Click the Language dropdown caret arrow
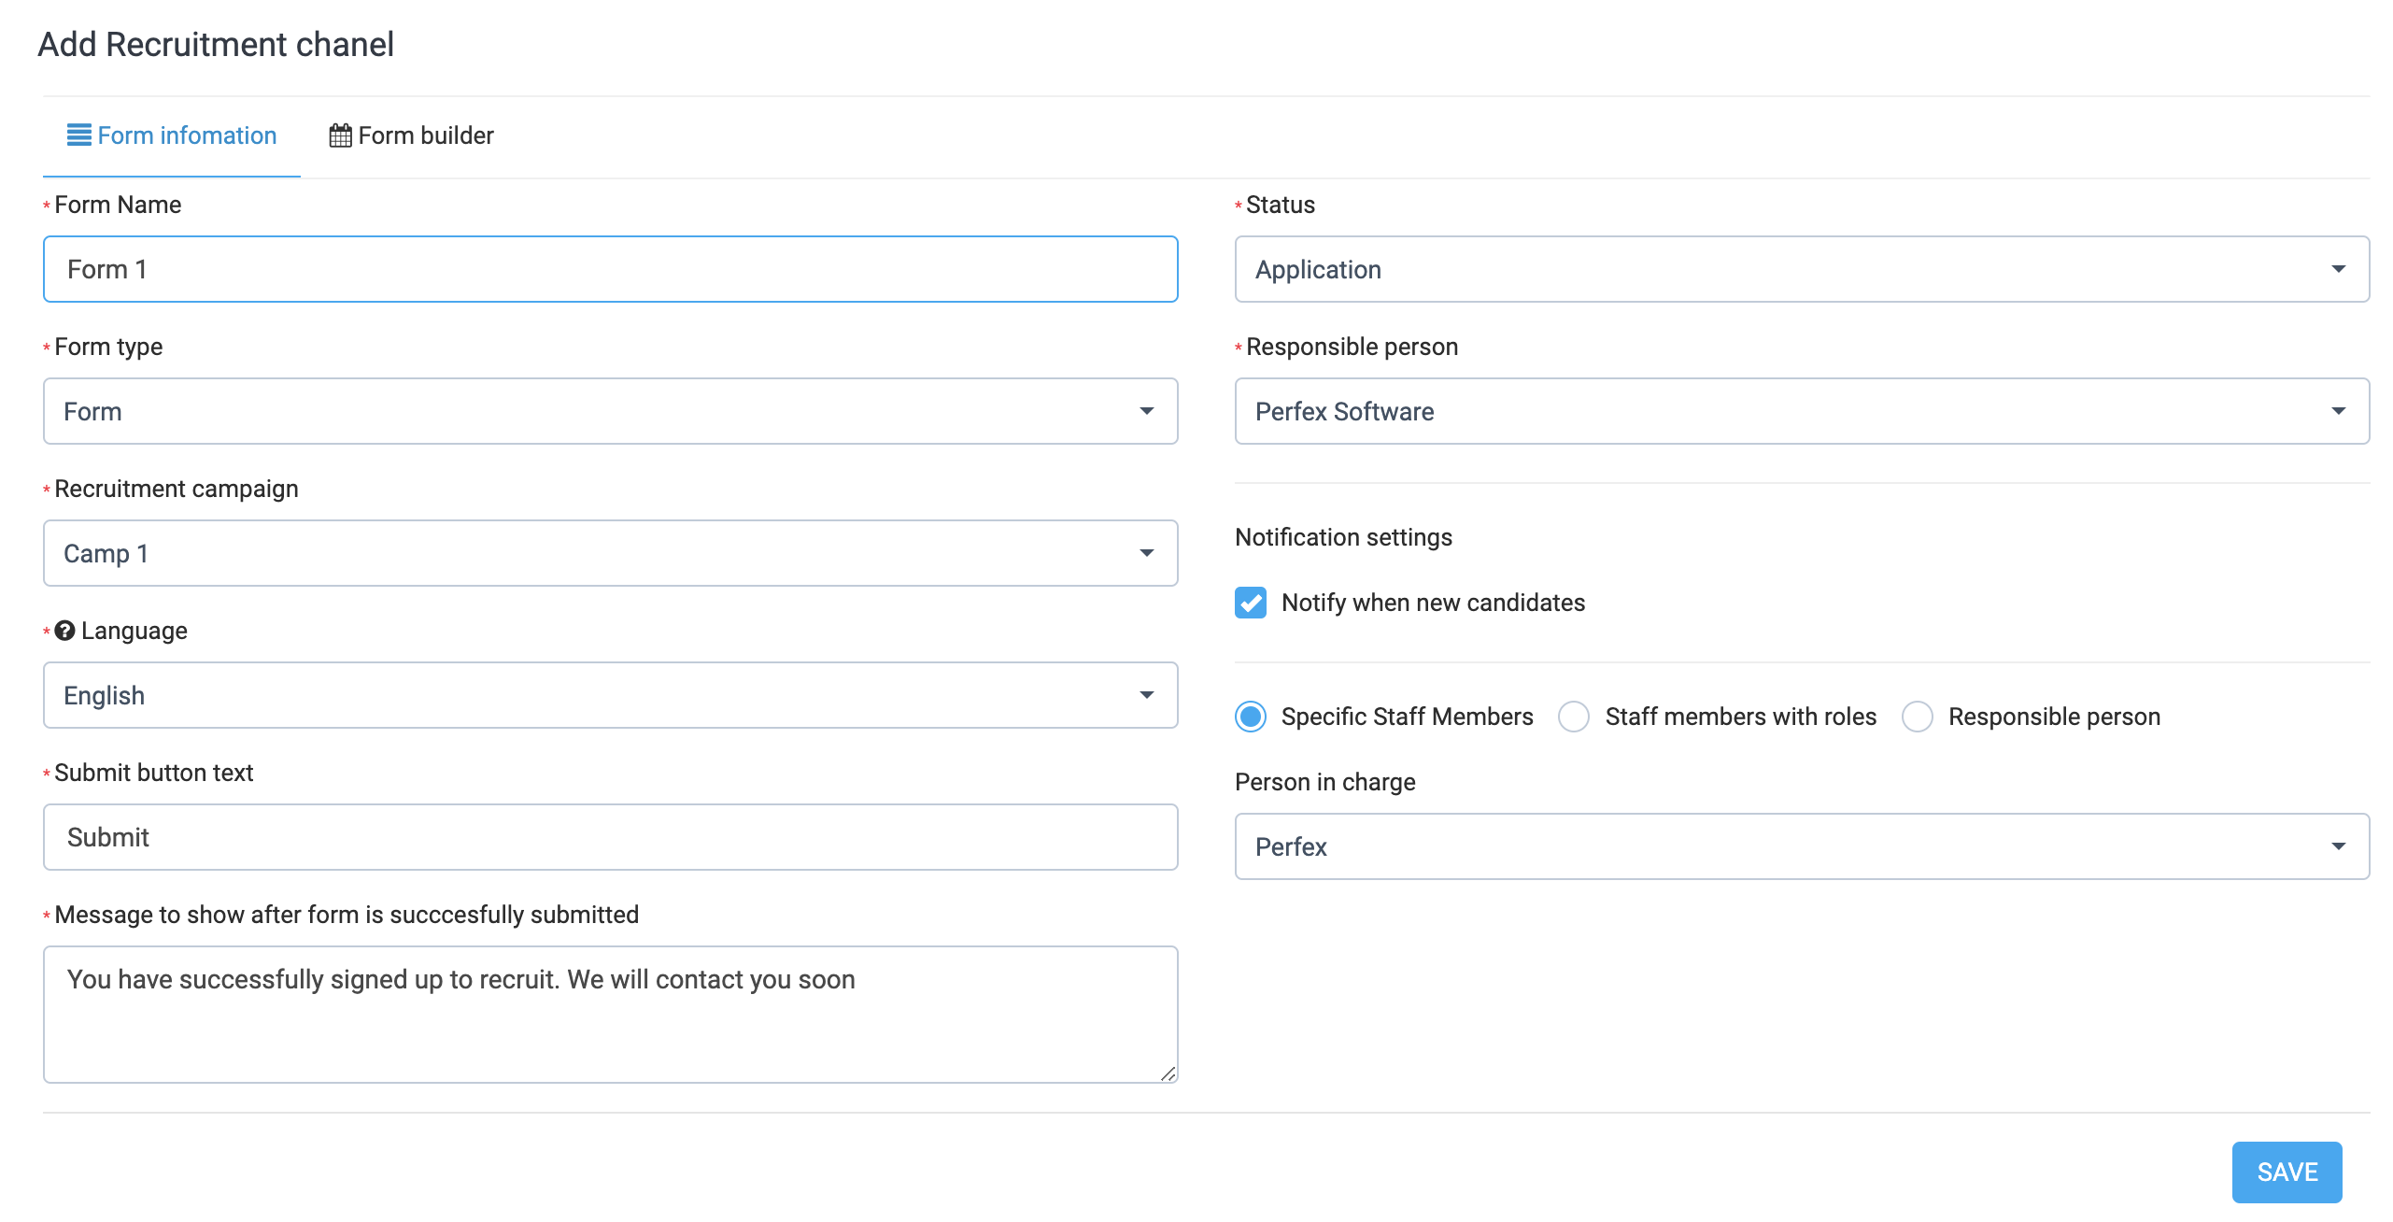The width and height of the screenshot is (2393, 1222). click(x=1146, y=695)
